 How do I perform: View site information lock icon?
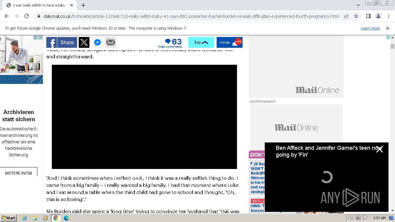tap(39, 16)
